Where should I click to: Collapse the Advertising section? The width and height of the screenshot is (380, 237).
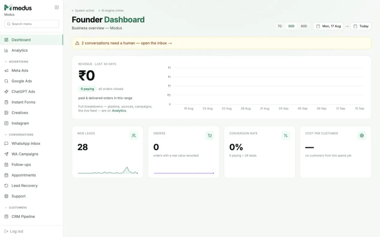[17, 62]
